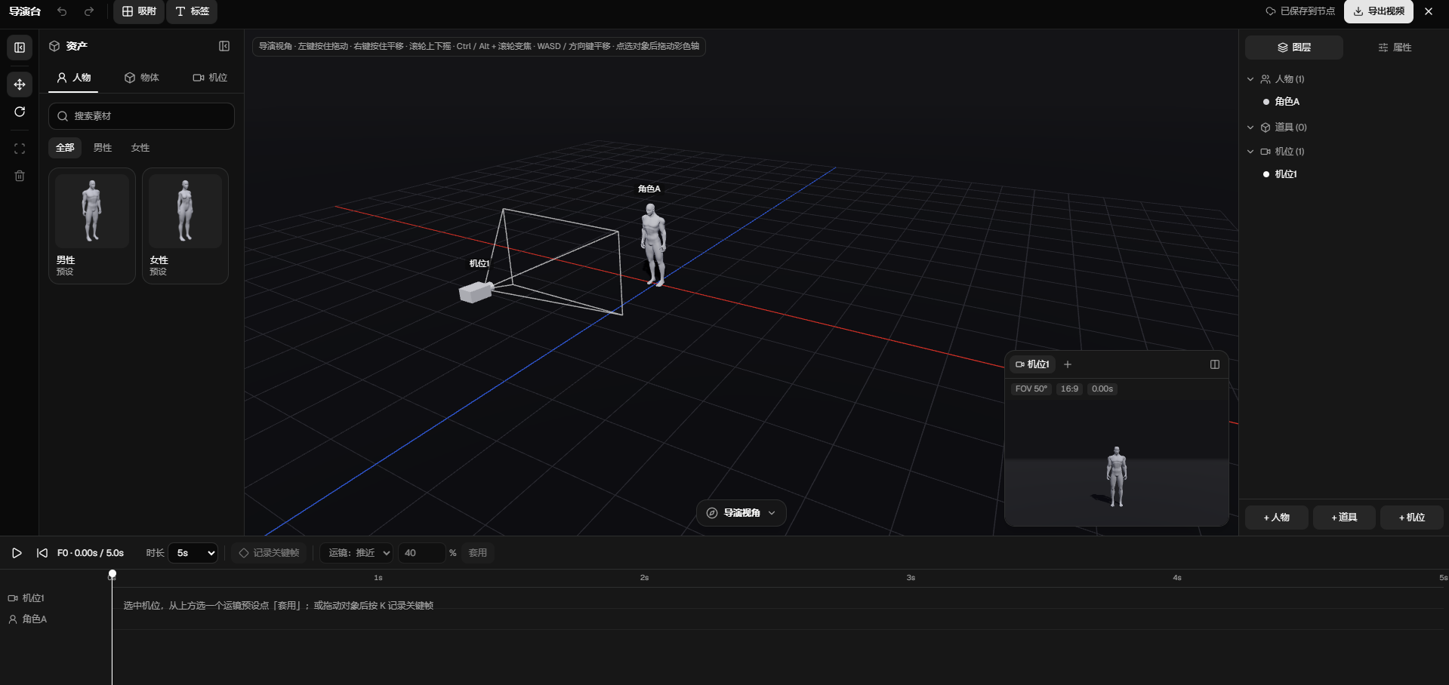Image resolution: width=1449 pixels, height=685 pixels.
Task: Click the play button in timeline
Action: [17, 553]
